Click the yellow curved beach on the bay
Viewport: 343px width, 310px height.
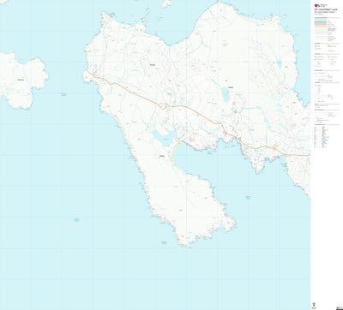175,149
